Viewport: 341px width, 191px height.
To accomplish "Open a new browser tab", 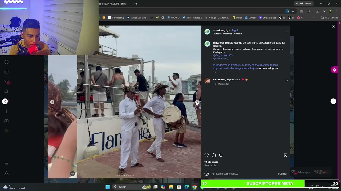I will coord(136,4).
